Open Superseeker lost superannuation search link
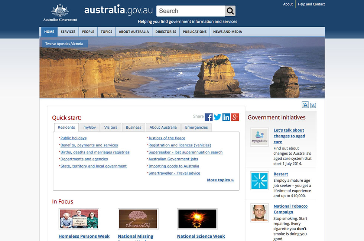Image resolution: width=364 pixels, height=241 pixels. pyautogui.click(x=185, y=152)
